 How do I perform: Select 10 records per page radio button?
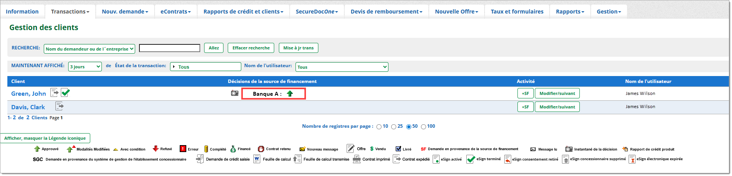coord(379,127)
